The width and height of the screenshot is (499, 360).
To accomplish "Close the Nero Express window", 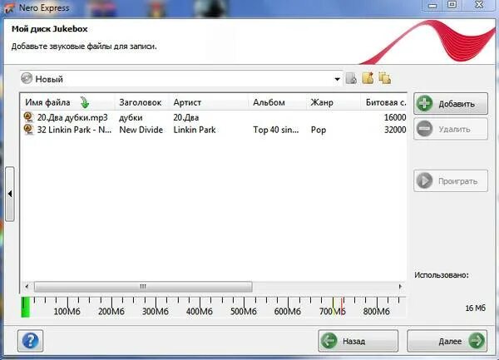I will 479,5.
